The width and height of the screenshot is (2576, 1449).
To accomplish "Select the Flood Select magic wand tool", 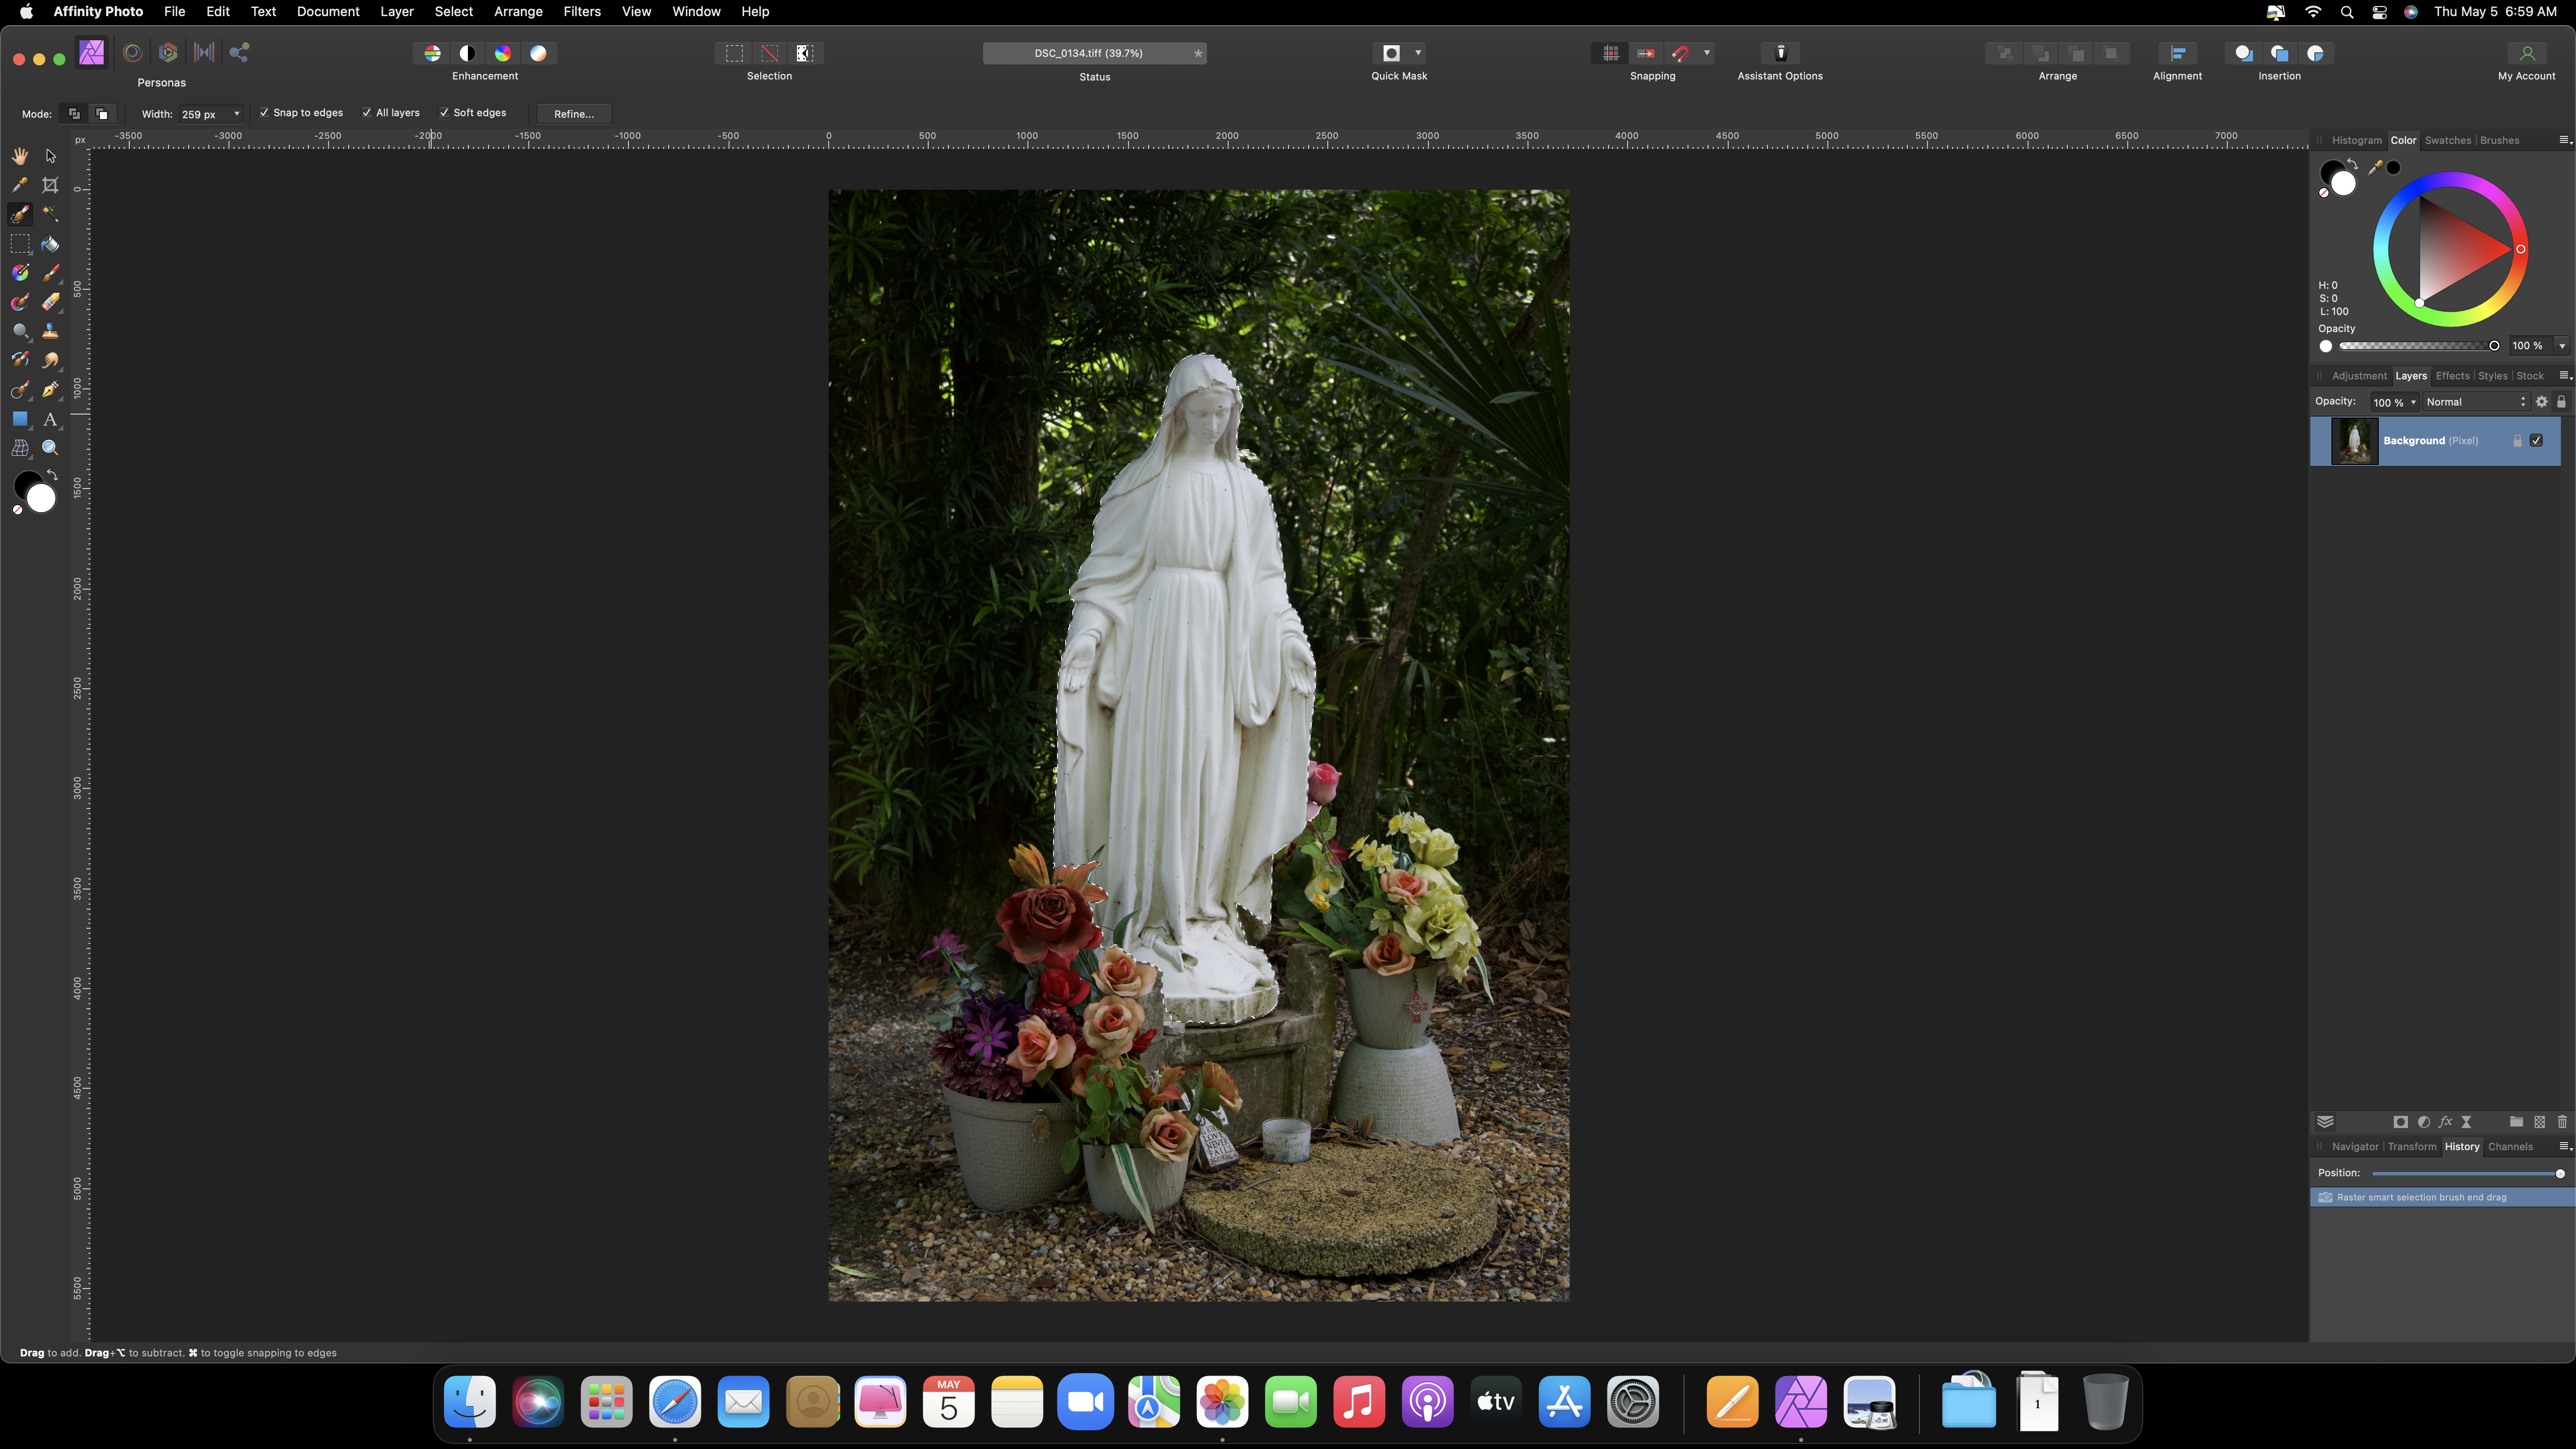I will (50, 214).
